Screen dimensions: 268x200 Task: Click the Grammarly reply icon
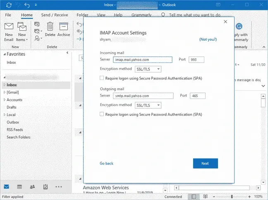239,27
